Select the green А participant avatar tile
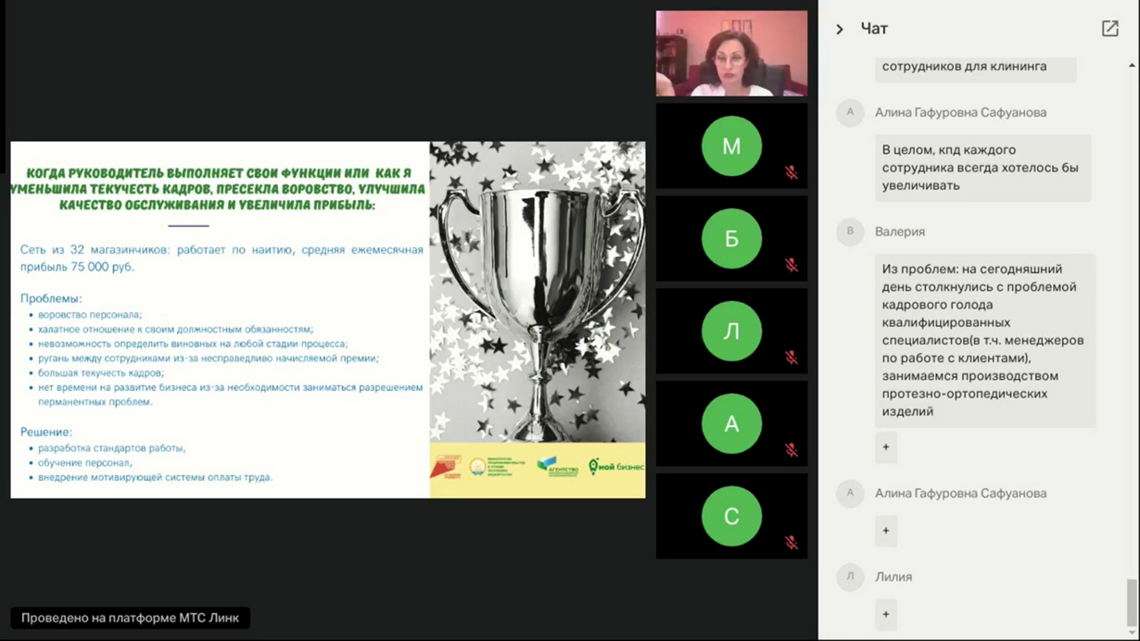Viewport: 1140px width, 641px height. (731, 423)
